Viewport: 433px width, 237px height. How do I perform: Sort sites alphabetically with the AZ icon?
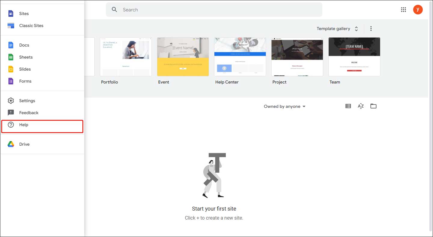pyautogui.click(x=361, y=106)
